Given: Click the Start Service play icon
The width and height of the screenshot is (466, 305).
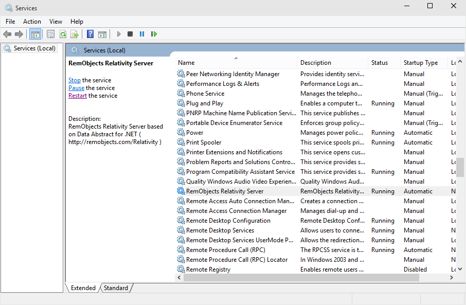Looking at the screenshot, I should pyautogui.click(x=119, y=34).
